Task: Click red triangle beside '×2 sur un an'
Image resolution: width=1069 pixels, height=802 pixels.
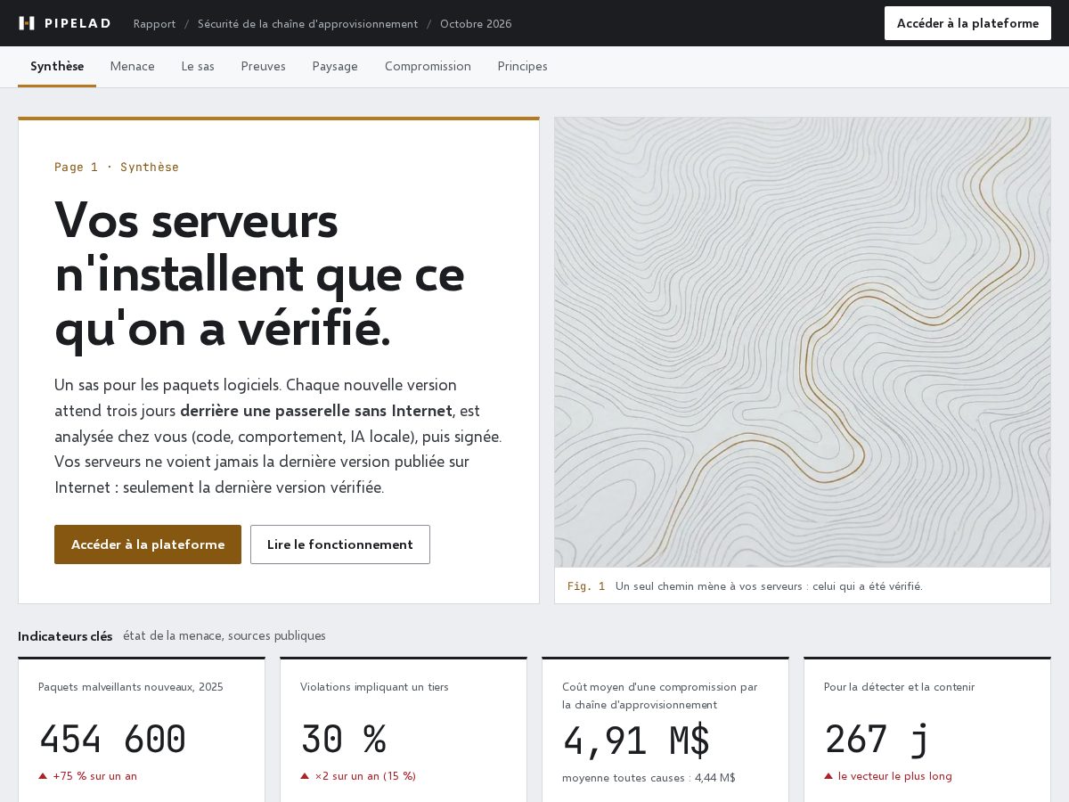Action: click(305, 776)
